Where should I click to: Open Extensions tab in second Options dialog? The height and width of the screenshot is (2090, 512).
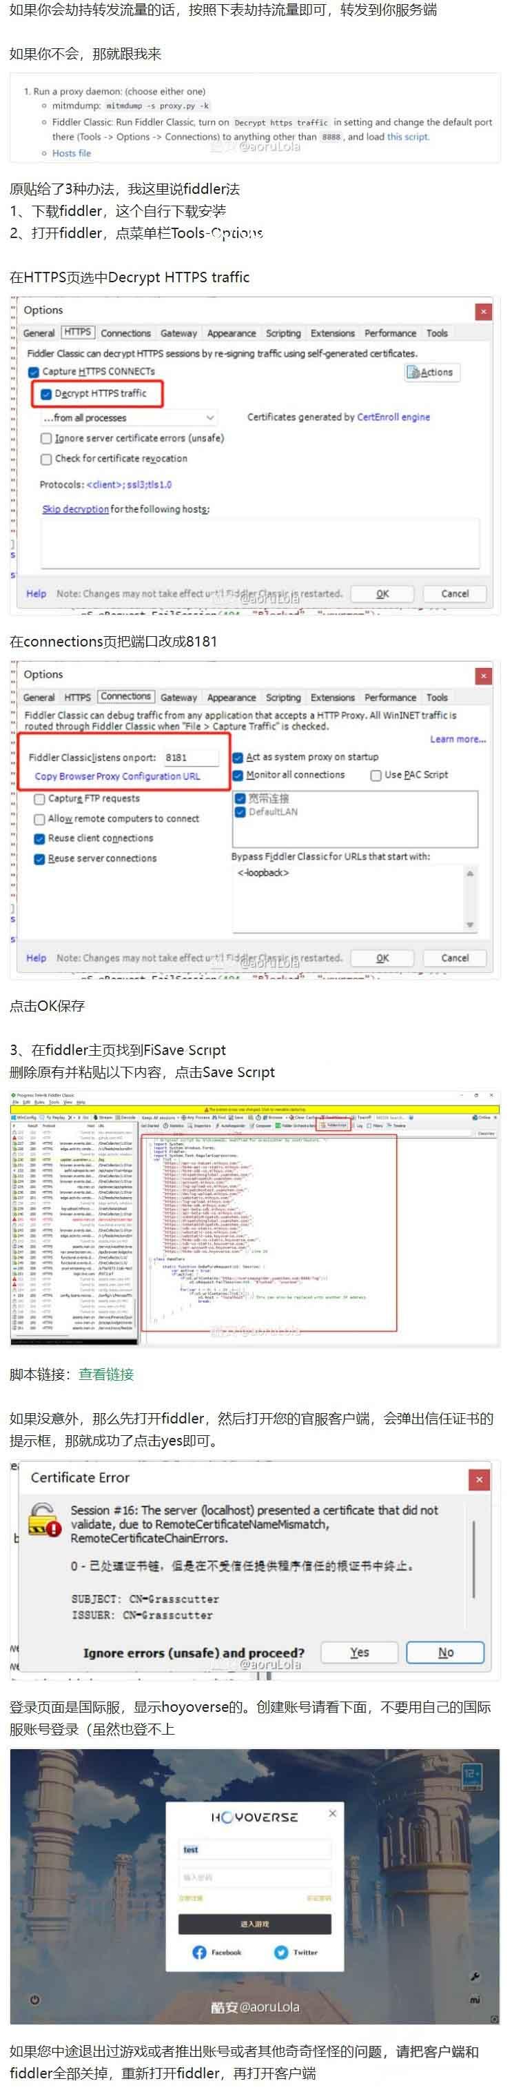click(x=333, y=698)
